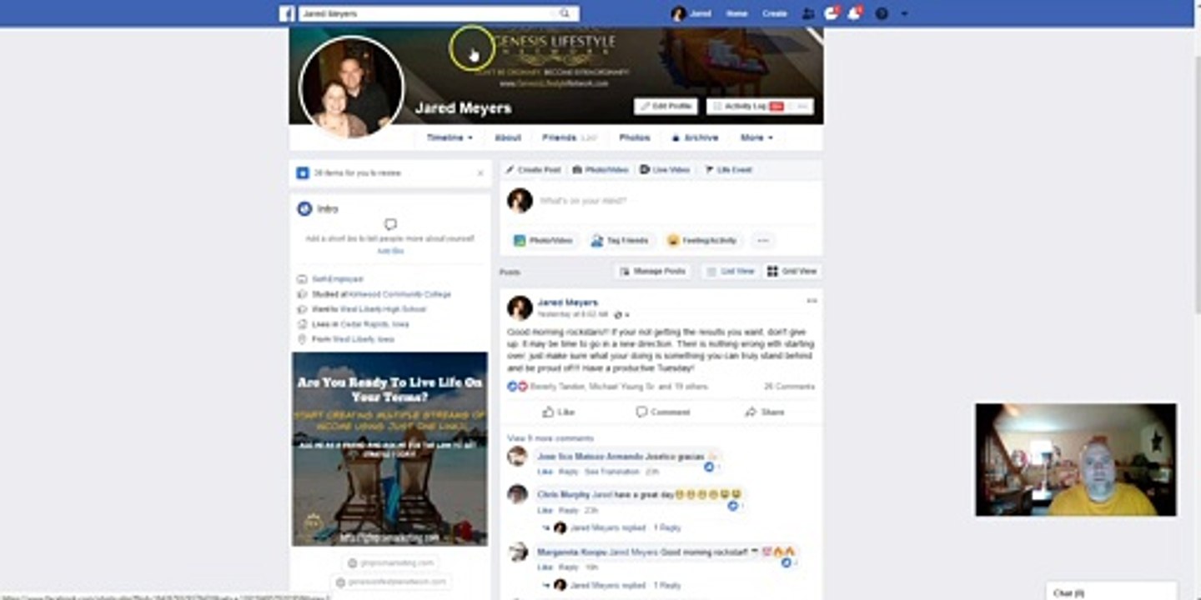Share Jared Meyers' post

click(x=765, y=412)
